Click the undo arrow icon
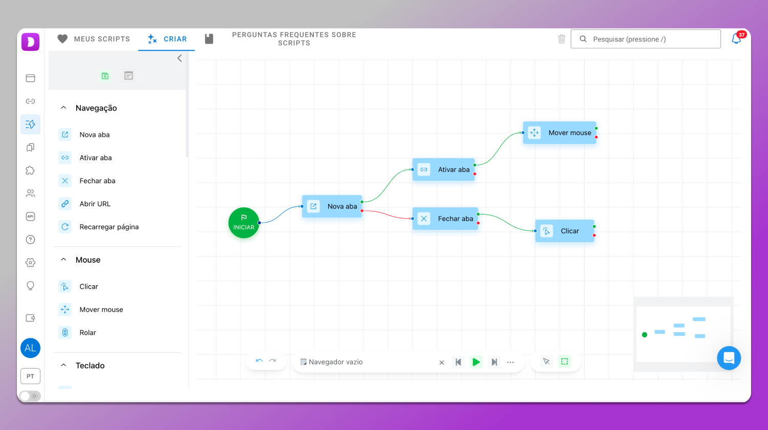 [x=259, y=361]
